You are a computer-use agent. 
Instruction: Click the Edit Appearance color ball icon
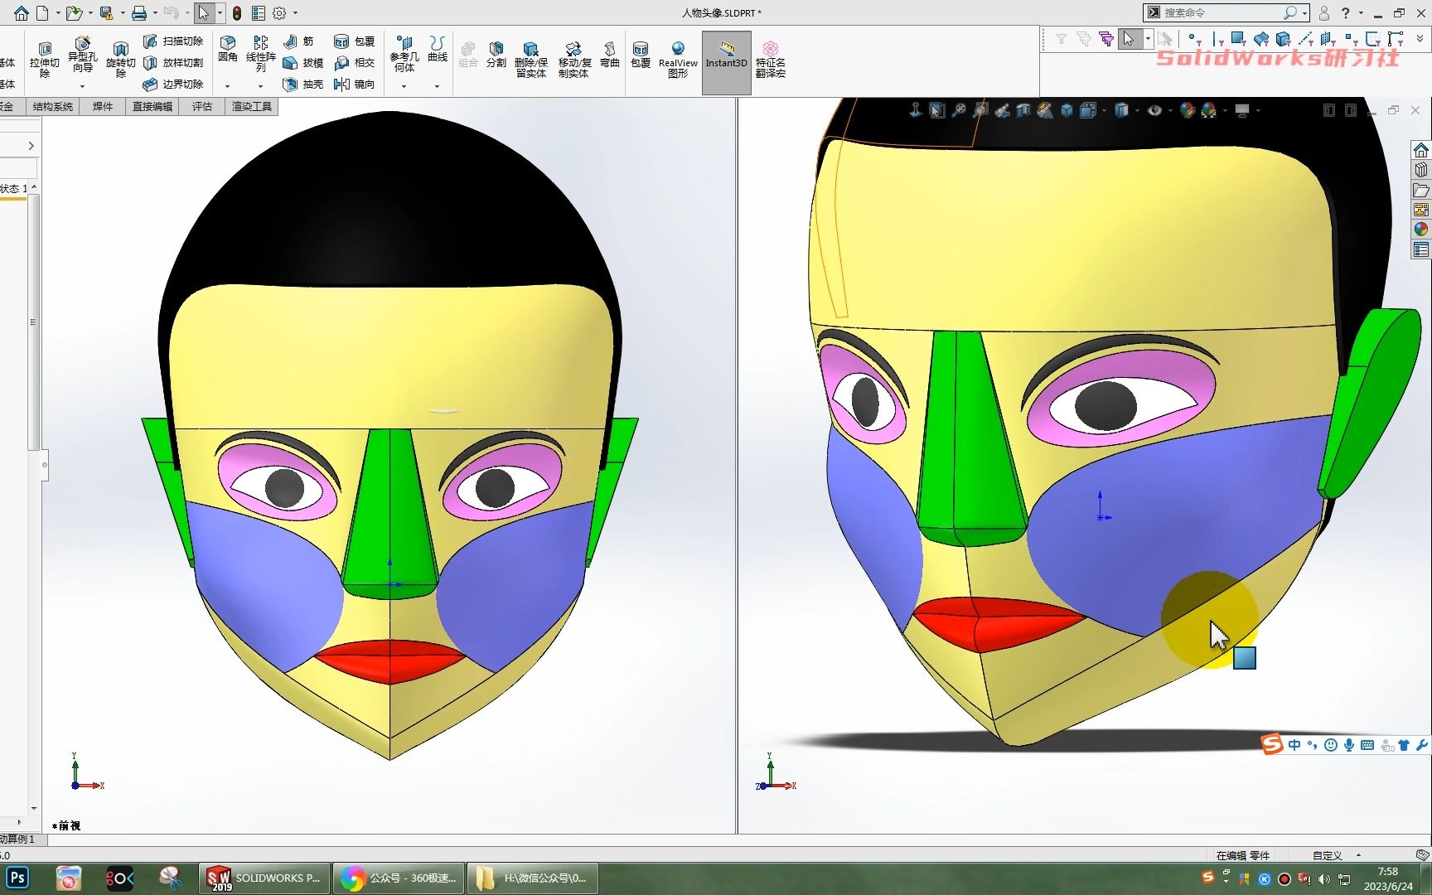pos(1187,110)
